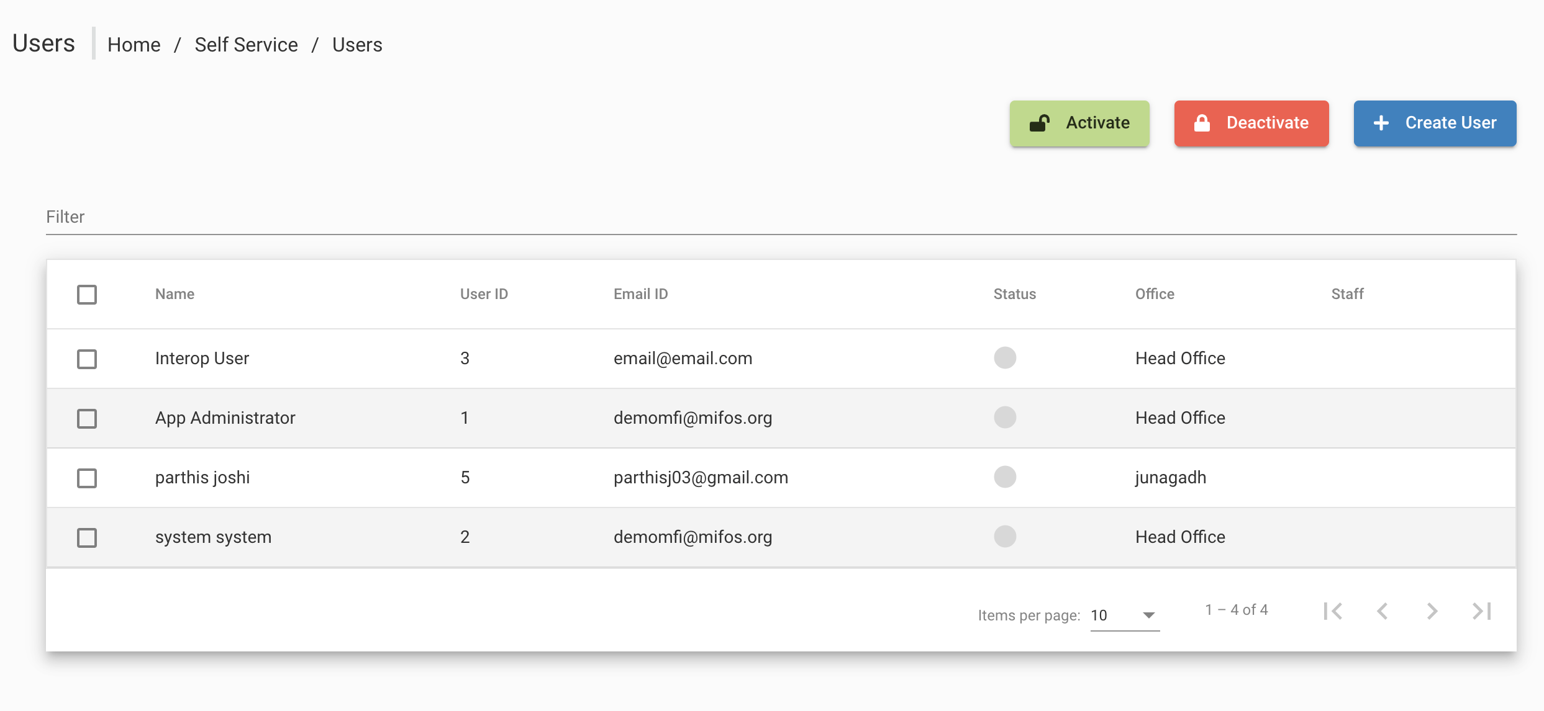Click the status indicator for Interop User
The width and height of the screenshot is (1544, 711).
[1004, 358]
